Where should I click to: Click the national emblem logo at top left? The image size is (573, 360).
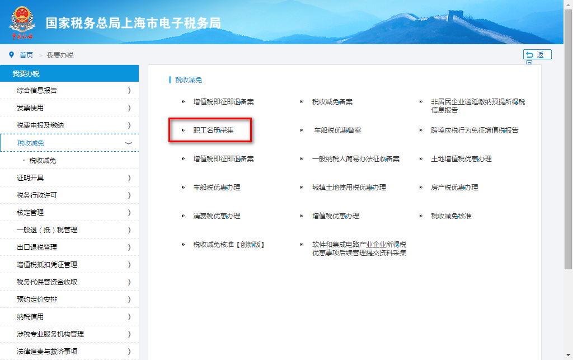21,22
